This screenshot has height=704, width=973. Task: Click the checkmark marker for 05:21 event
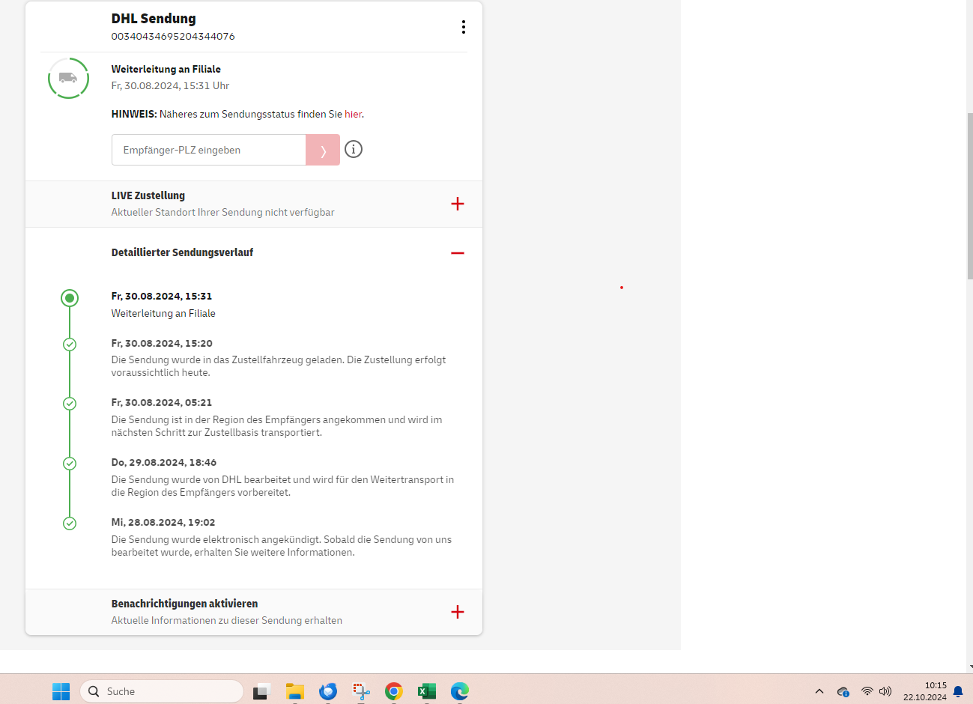[x=70, y=404]
